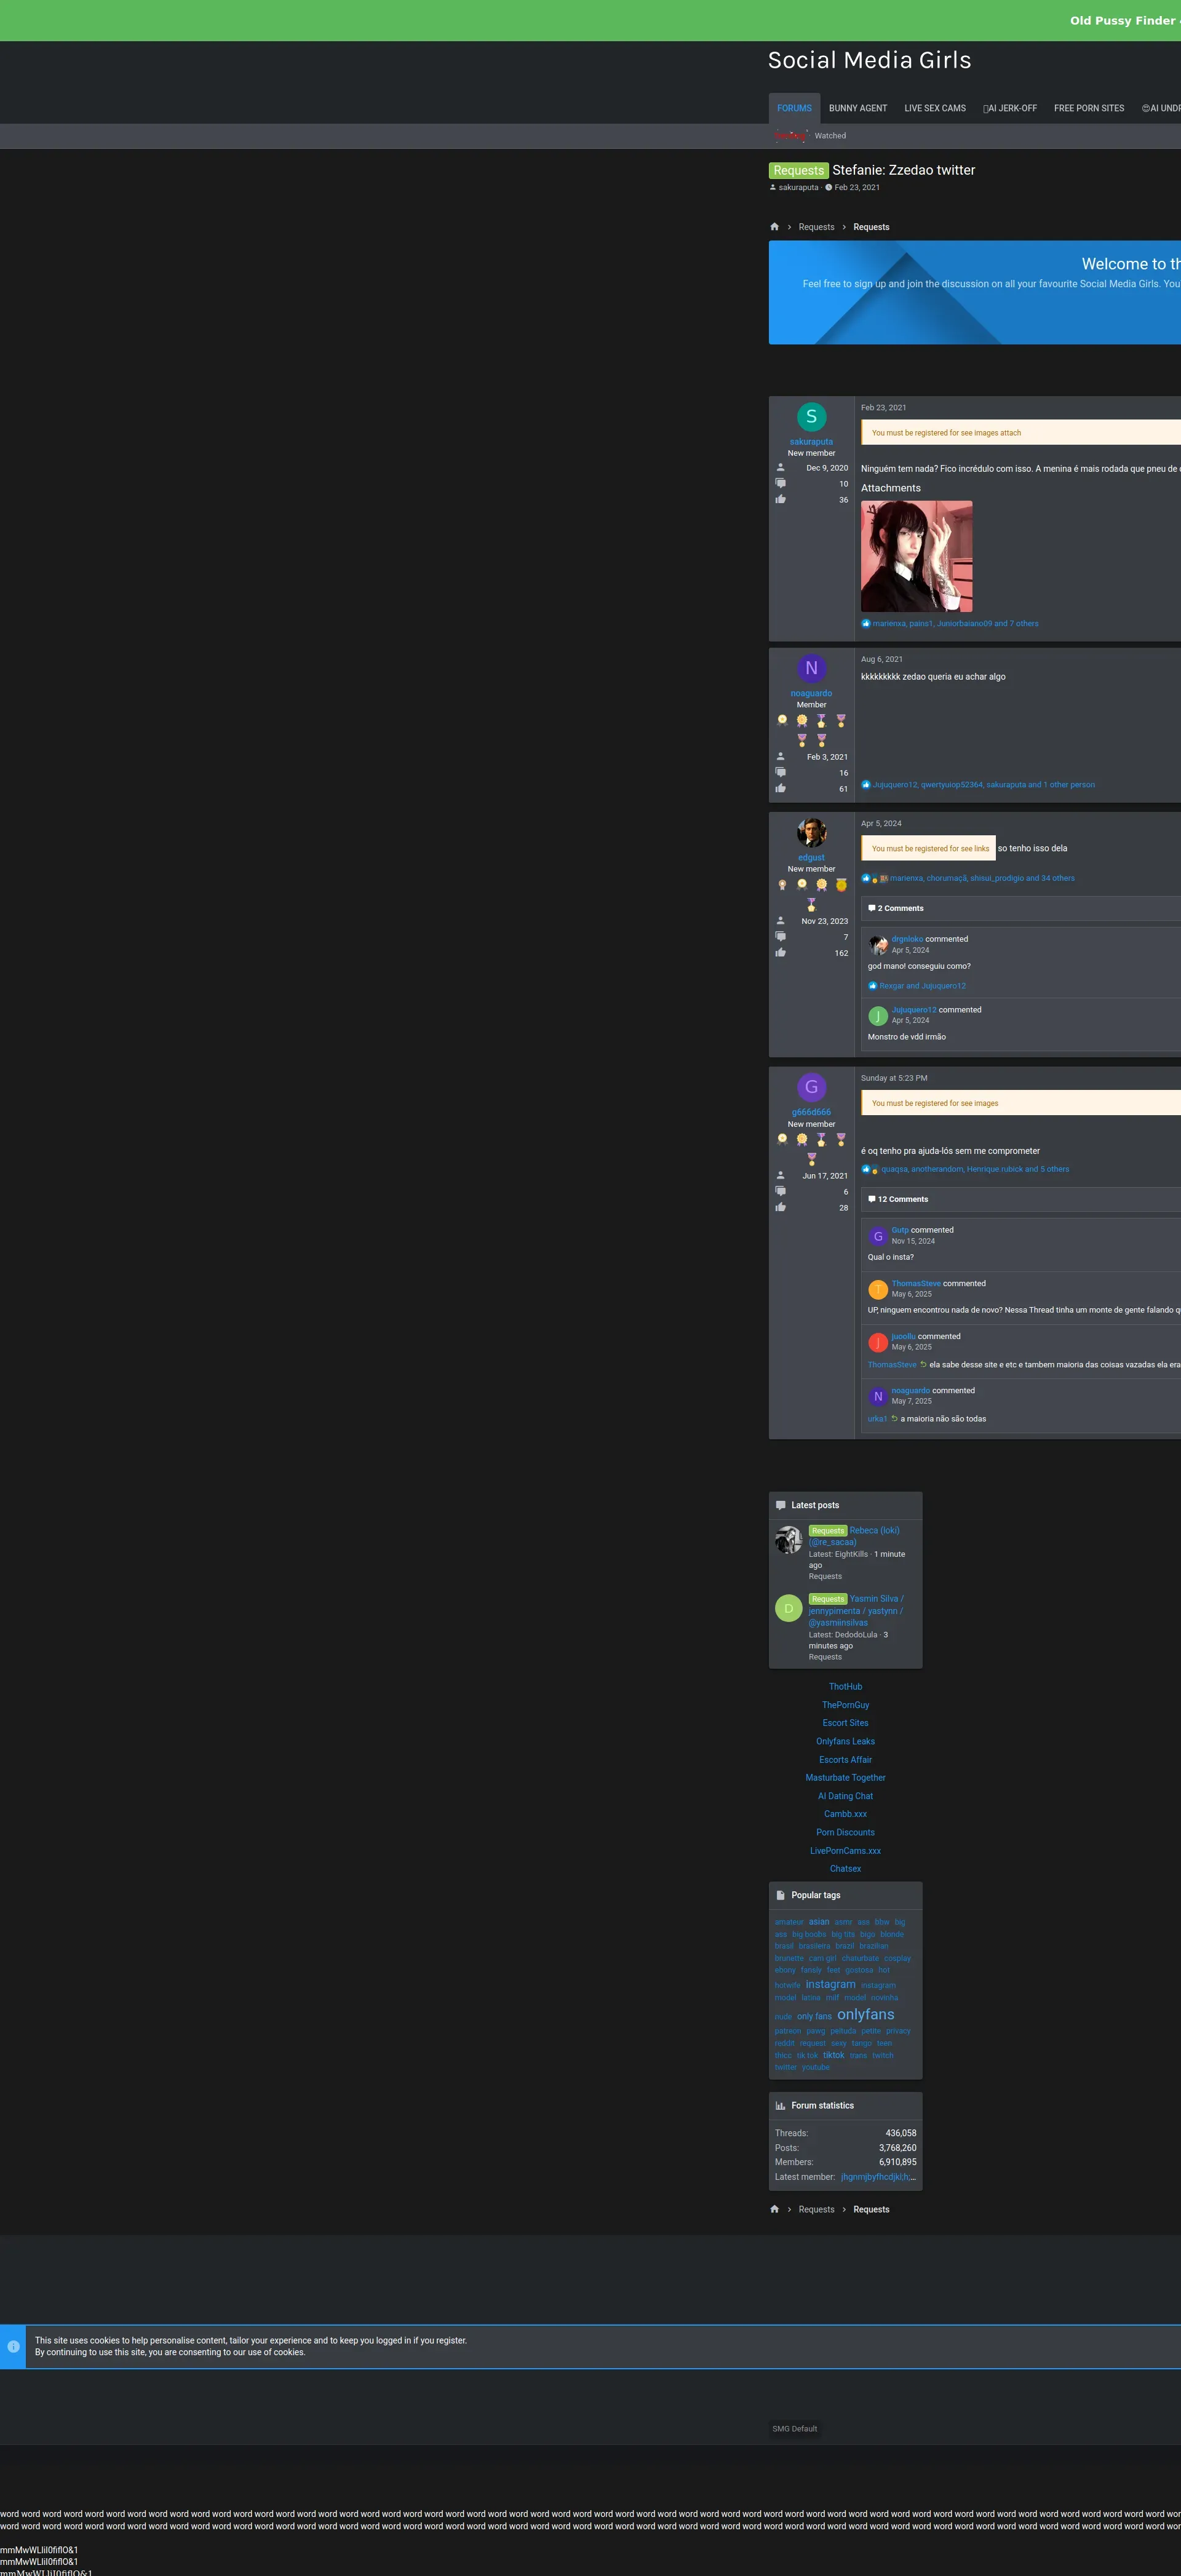Open the Chatsex sidebar link

pyautogui.click(x=845, y=1869)
